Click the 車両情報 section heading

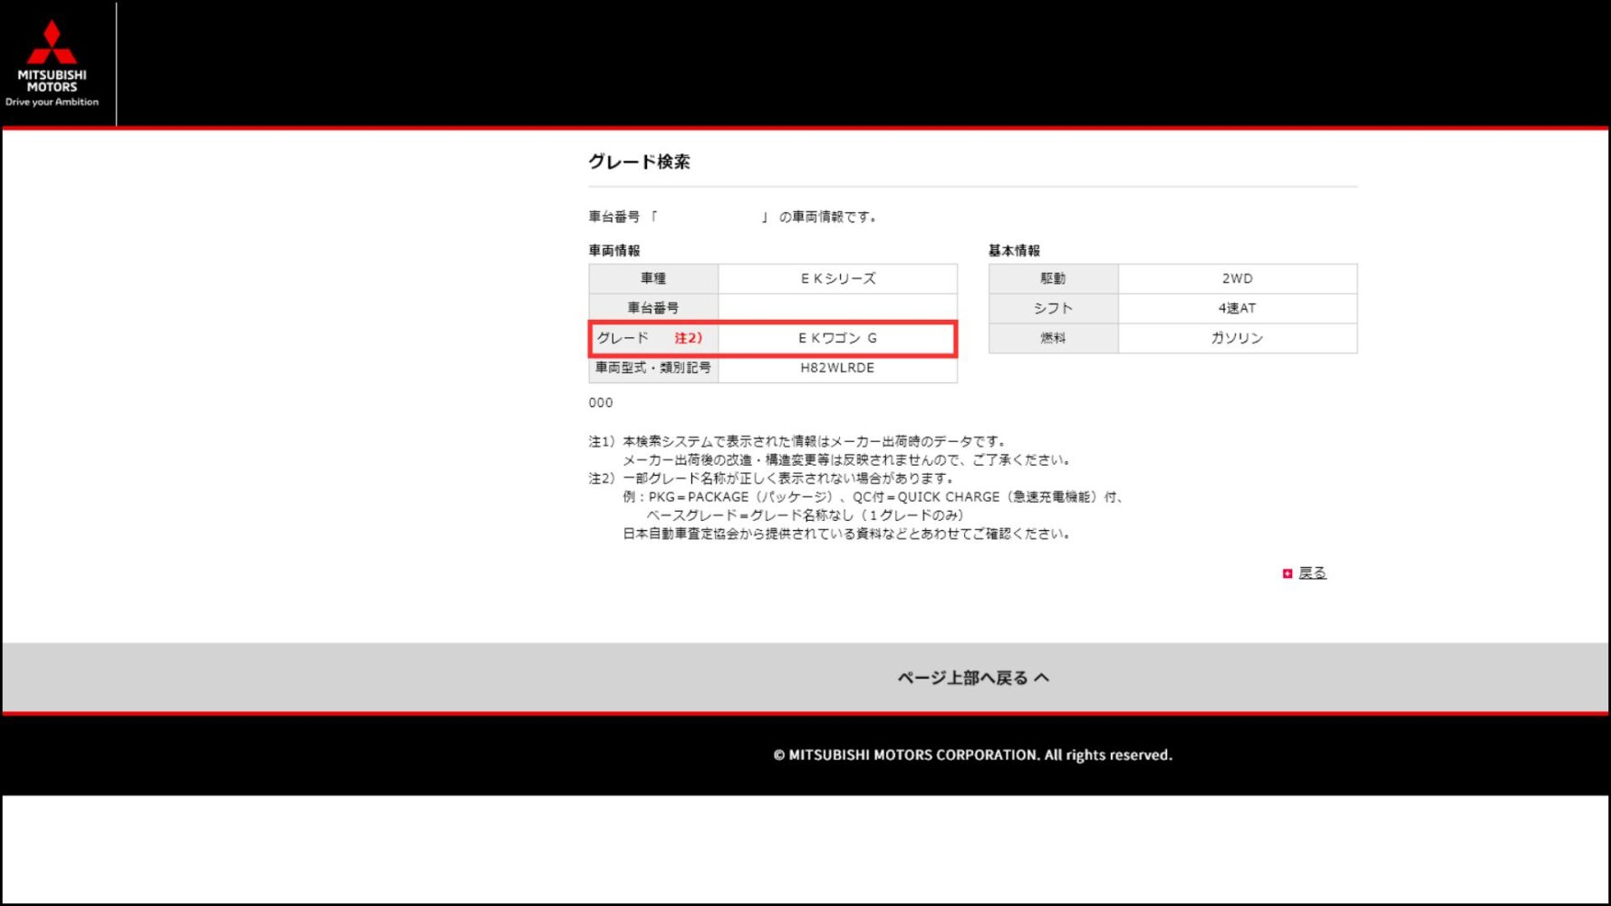614,250
